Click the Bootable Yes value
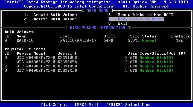This screenshot has width=193, height=107. 179,40
